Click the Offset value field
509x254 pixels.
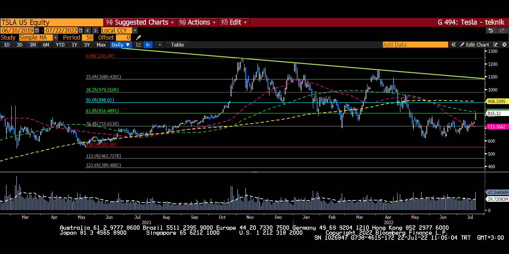124,38
